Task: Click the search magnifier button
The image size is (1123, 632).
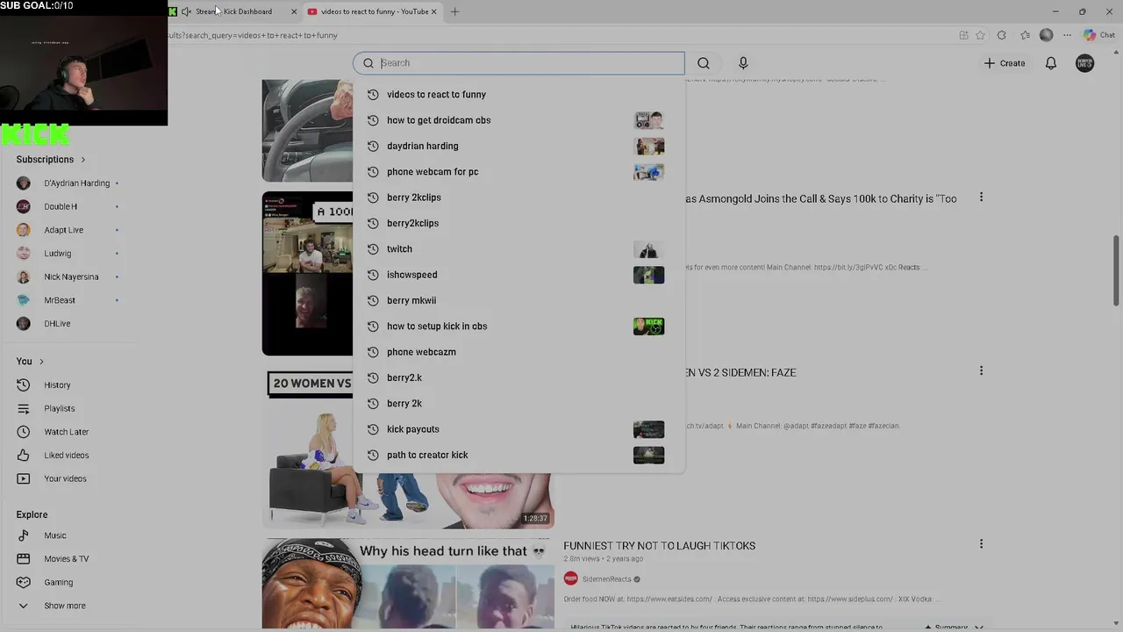Action: (x=704, y=63)
